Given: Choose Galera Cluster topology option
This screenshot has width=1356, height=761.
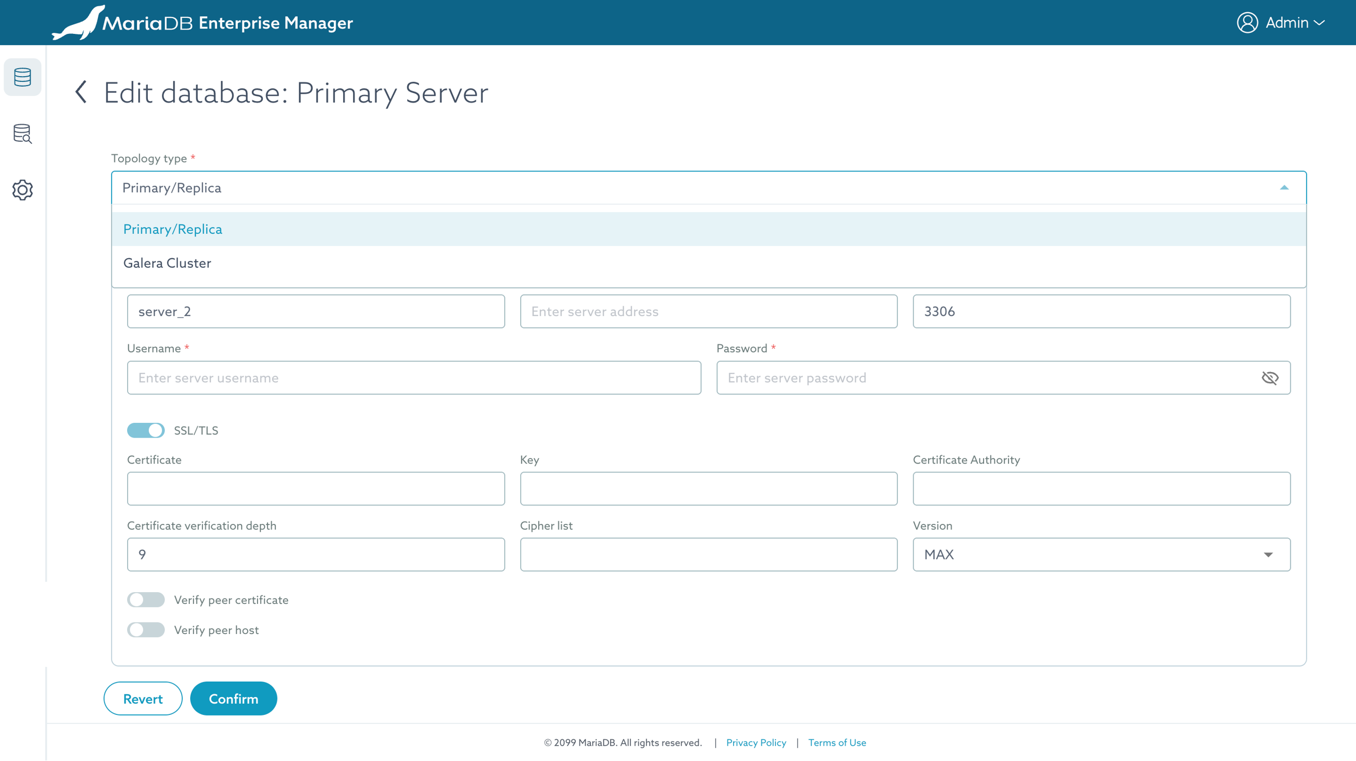Looking at the screenshot, I should pyautogui.click(x=167, y=263).
